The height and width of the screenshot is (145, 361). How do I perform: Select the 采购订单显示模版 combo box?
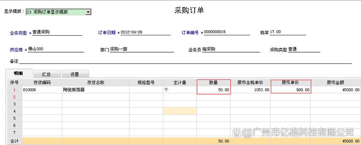click(x=58, y=12)
